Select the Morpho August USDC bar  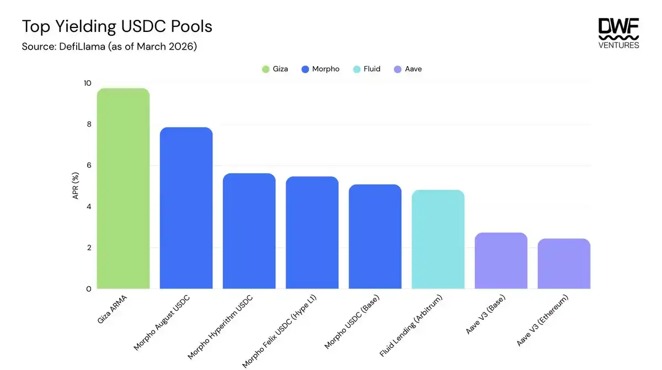point(186,208)
